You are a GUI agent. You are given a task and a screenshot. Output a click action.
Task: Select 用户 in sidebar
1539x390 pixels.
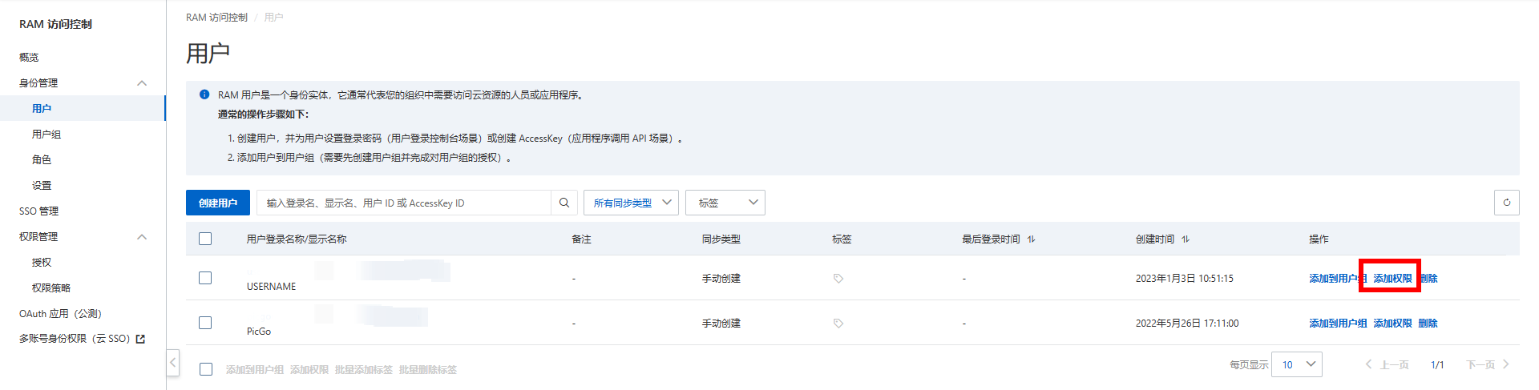(42, 109)
